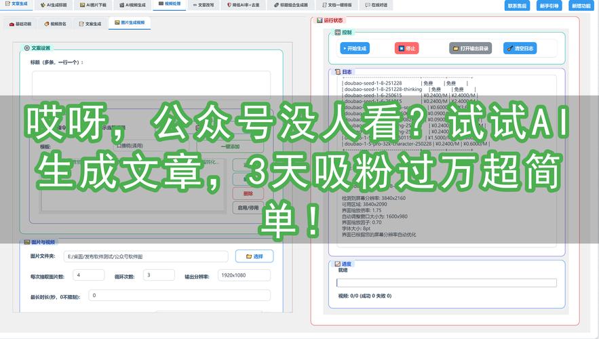Clear the log with 清空日志

(x=520, y=48)
